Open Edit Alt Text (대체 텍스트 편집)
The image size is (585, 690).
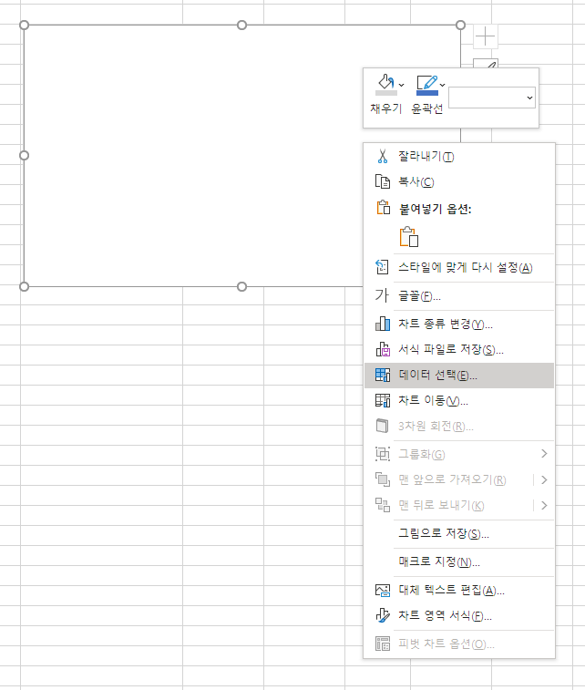pos(459,590)
